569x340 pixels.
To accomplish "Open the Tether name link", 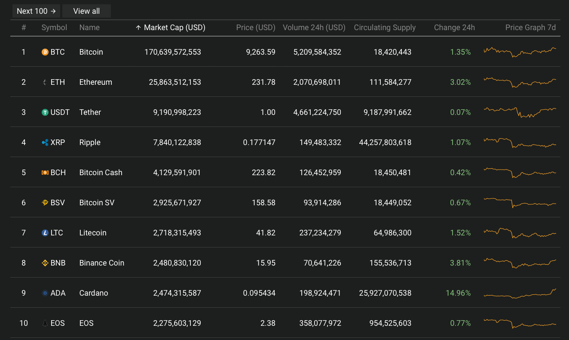I will tap(90, 112).
